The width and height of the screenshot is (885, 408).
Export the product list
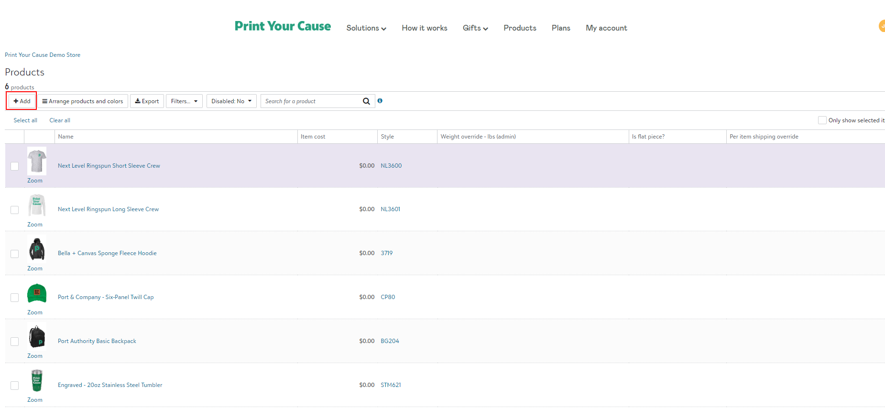(147, 101)
